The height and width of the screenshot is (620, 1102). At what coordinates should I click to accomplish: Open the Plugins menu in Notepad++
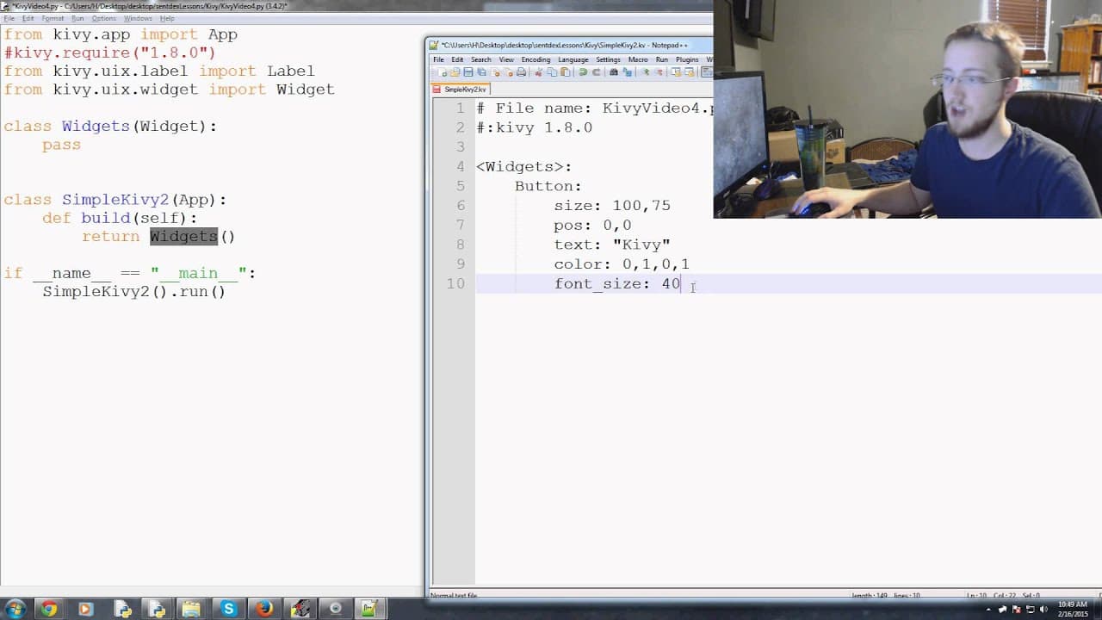tap(687, 60)
